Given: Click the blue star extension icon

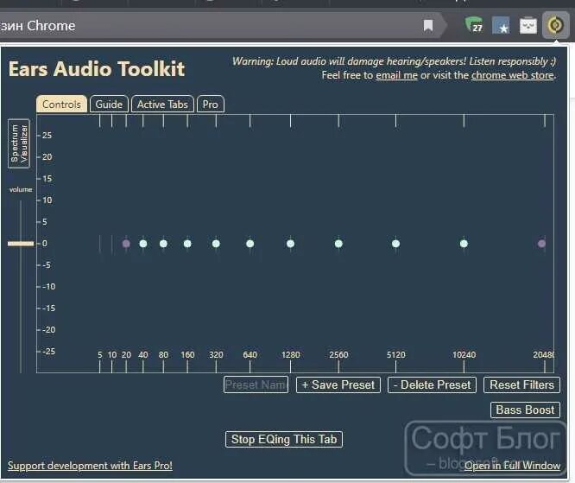Looking at the screenshot, I should click(x=501, y=26).
